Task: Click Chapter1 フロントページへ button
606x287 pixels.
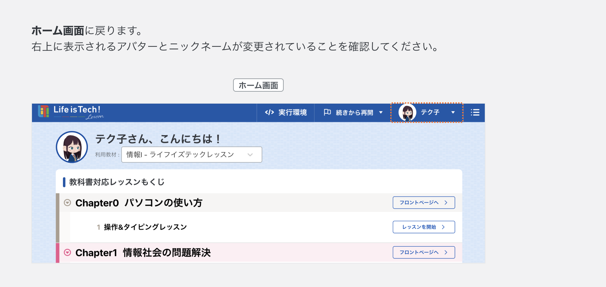Action: 424,252
